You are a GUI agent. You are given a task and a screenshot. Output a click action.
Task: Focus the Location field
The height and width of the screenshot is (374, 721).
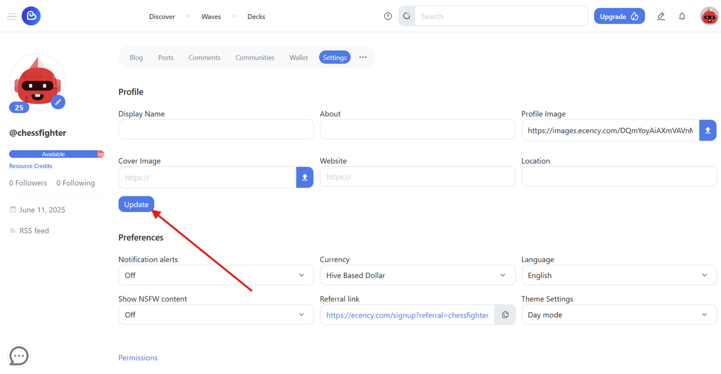[619, 177]
